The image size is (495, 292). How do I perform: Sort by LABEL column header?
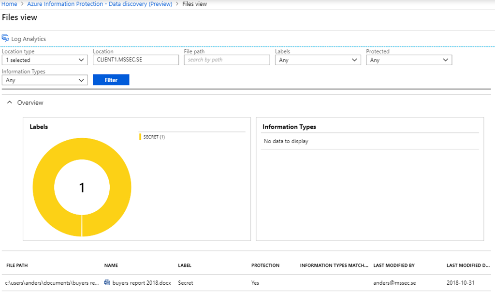point(185,265)
